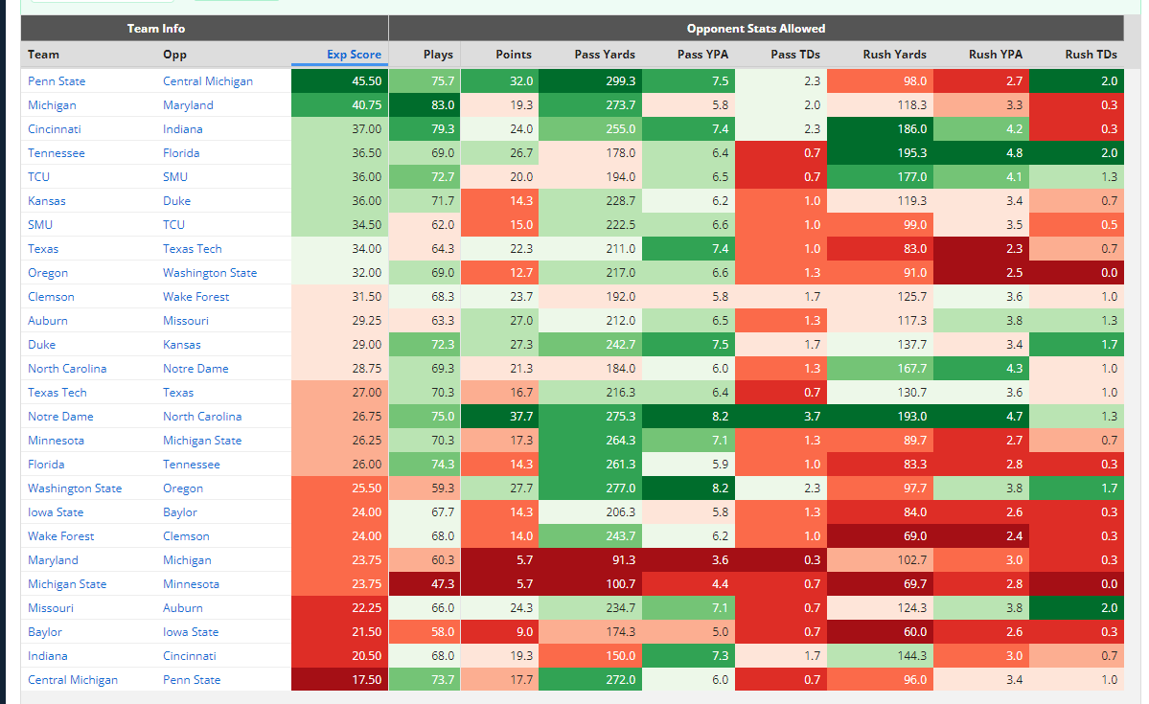Viewport: 1149px width, 704px height.
Task: Sort by the Rush Yards column header
Action: [895, 55]
